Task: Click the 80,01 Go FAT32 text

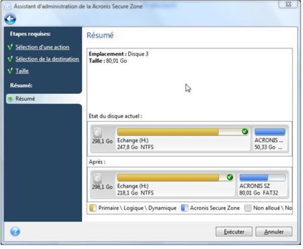Action: pos(259,193)
